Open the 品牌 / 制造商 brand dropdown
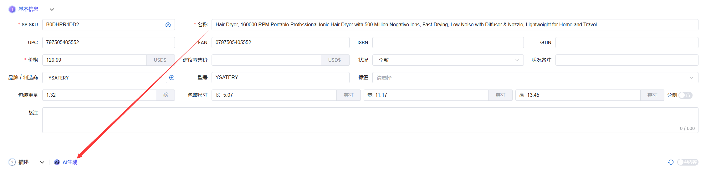The height and width of the screenshot is (169, 706). coord(105,78)
